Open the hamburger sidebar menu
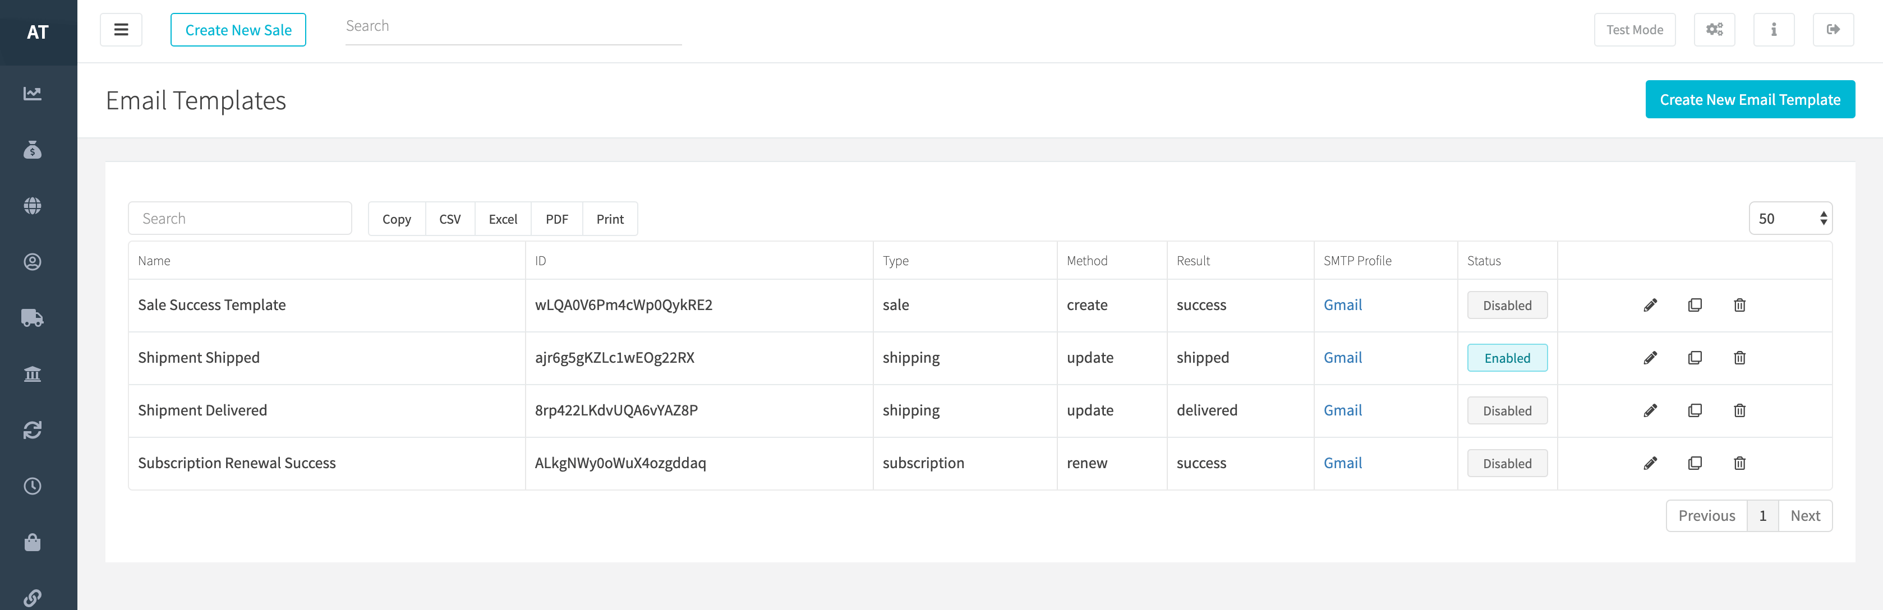Viewport: 1883px width, 610px height. 121,30
